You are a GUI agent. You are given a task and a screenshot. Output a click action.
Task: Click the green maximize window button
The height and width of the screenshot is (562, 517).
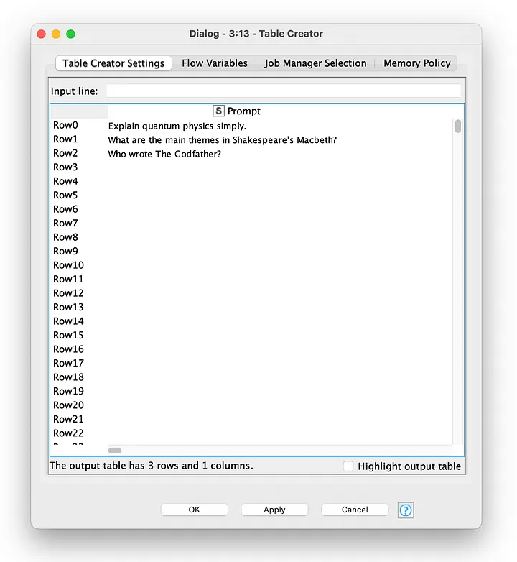(x=70, y=34)
